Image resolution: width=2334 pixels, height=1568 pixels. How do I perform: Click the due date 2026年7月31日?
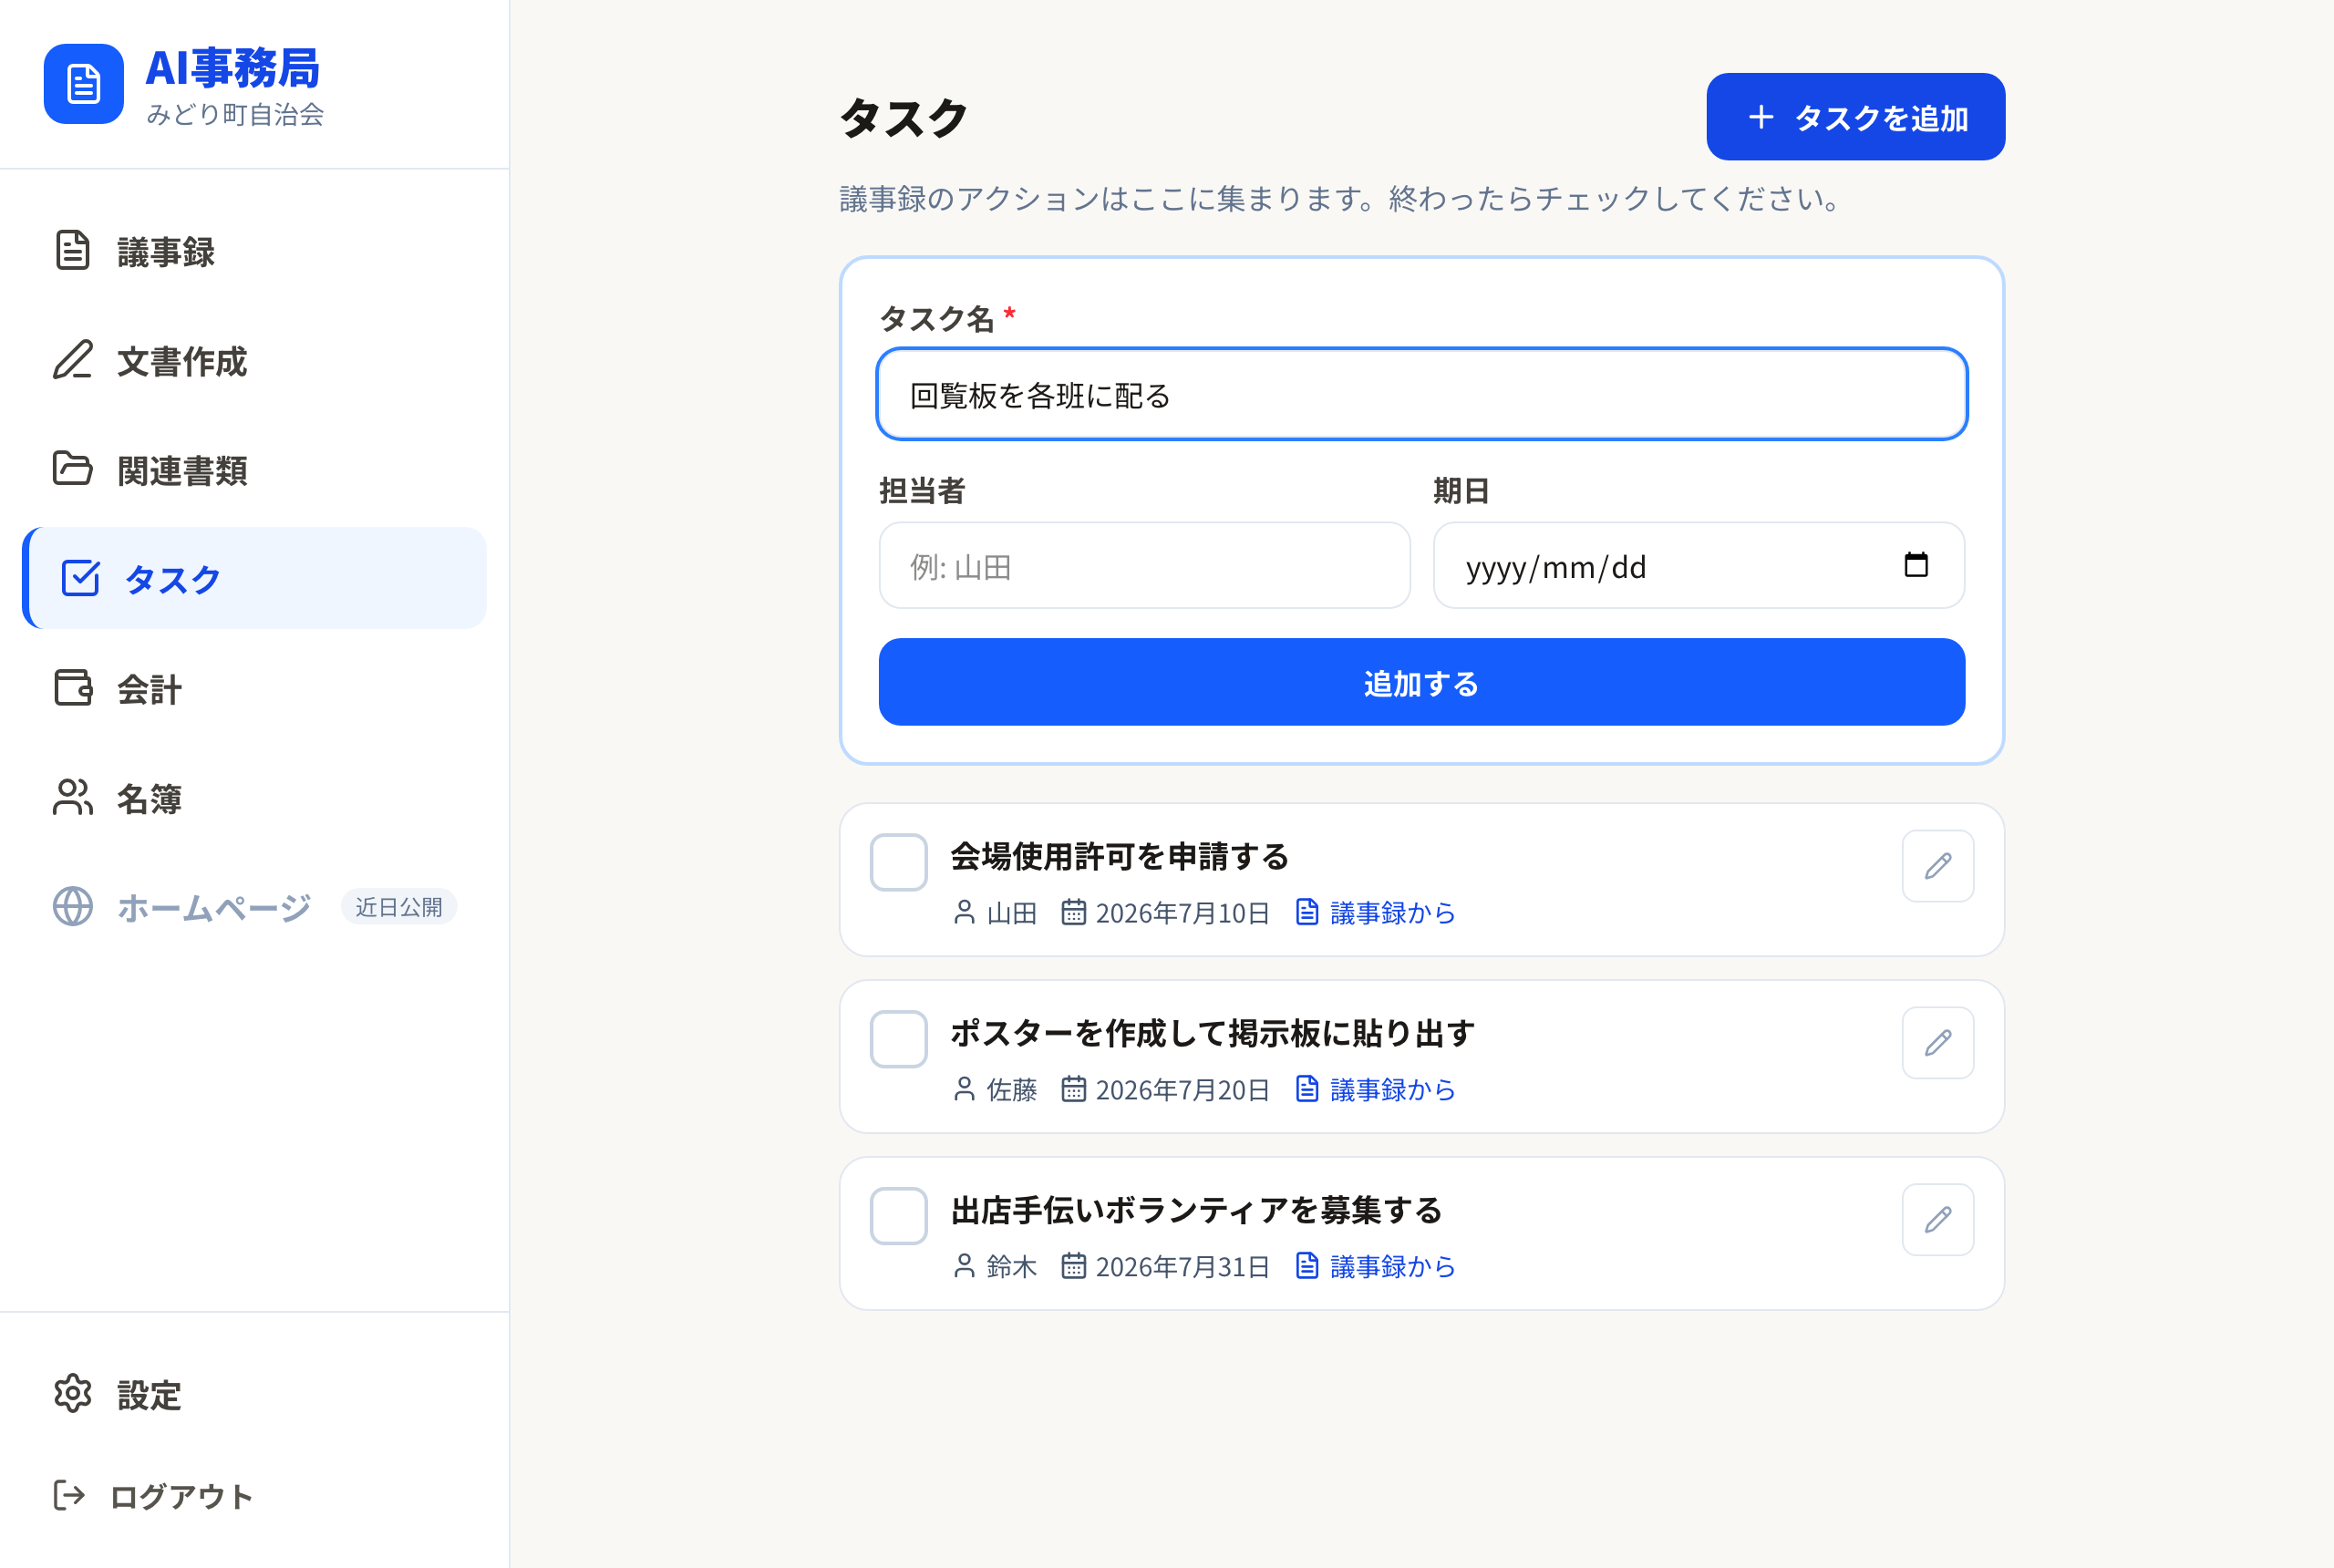[1183, 1267]
